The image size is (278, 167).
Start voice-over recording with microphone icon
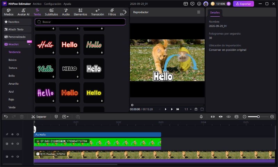tap(201, 117)
